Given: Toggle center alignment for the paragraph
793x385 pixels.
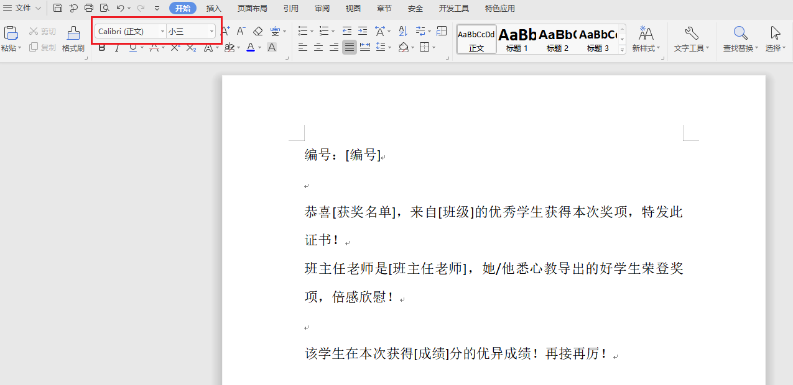Looking at the screenshot, I should (x=318, y=47).
